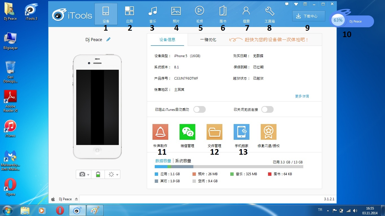385x216 pixels.
Task: Open the 应用 (Apps) section
Action: (x=129, y=14)
